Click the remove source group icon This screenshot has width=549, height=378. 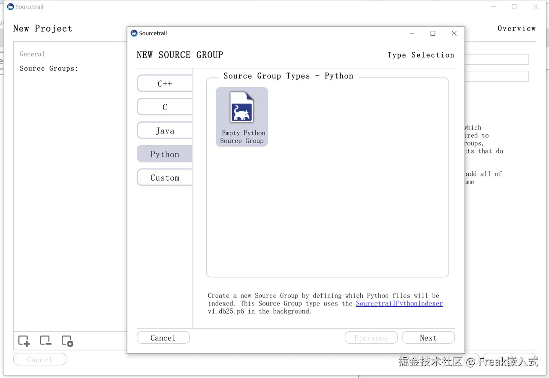coord(45,341)
